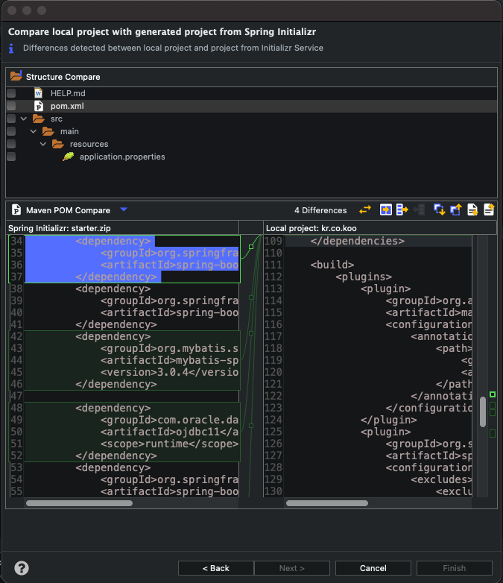Copy current change from right to left

[419, 209]
